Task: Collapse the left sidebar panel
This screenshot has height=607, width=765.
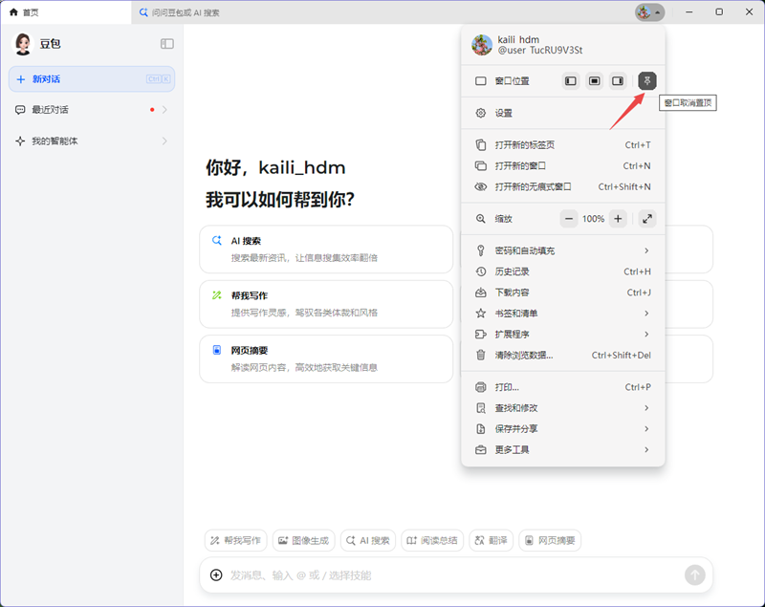Action: pos(167,43)
